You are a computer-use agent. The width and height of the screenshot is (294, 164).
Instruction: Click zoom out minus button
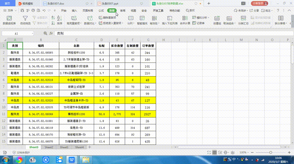[x=252, y=152]
